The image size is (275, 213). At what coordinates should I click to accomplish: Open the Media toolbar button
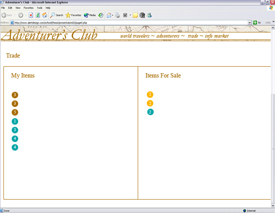point(90,15)
